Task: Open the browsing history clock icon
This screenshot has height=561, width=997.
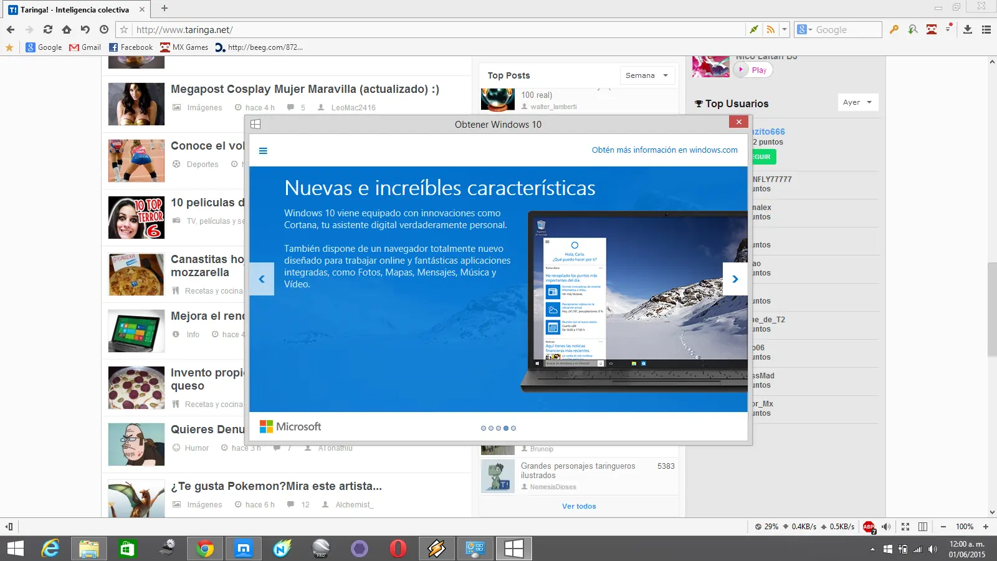Action: (104, 29)
